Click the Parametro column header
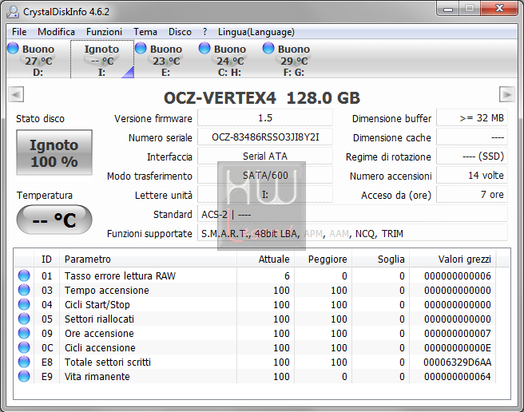Screen dimensions: 524x412 tap(149, 259)
